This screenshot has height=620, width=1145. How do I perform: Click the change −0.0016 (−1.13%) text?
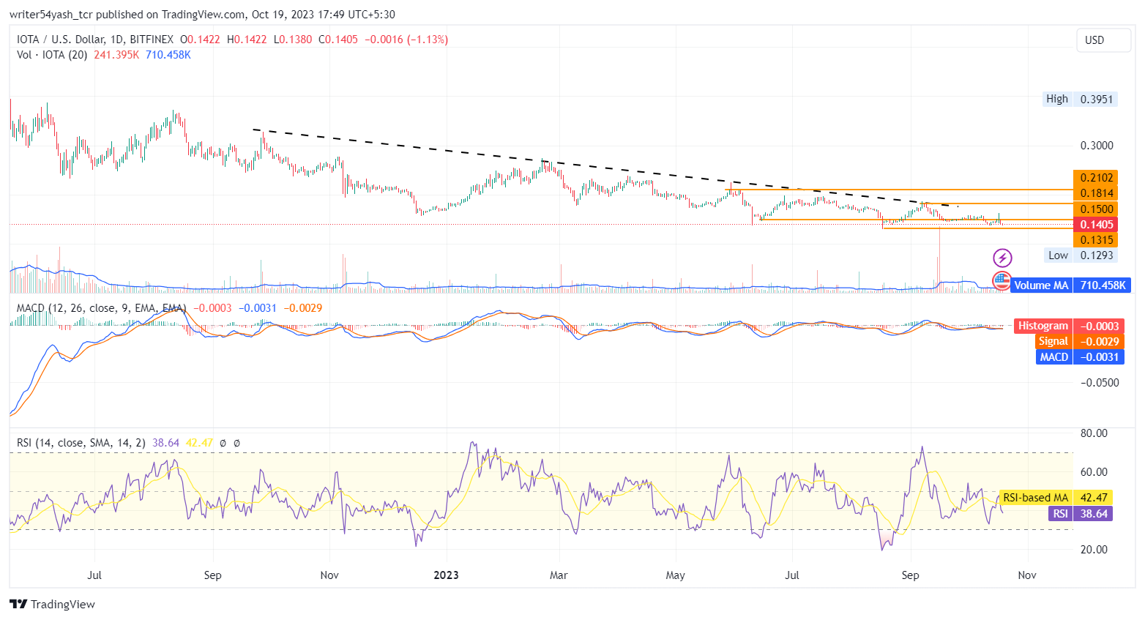(x=406, y=40)
